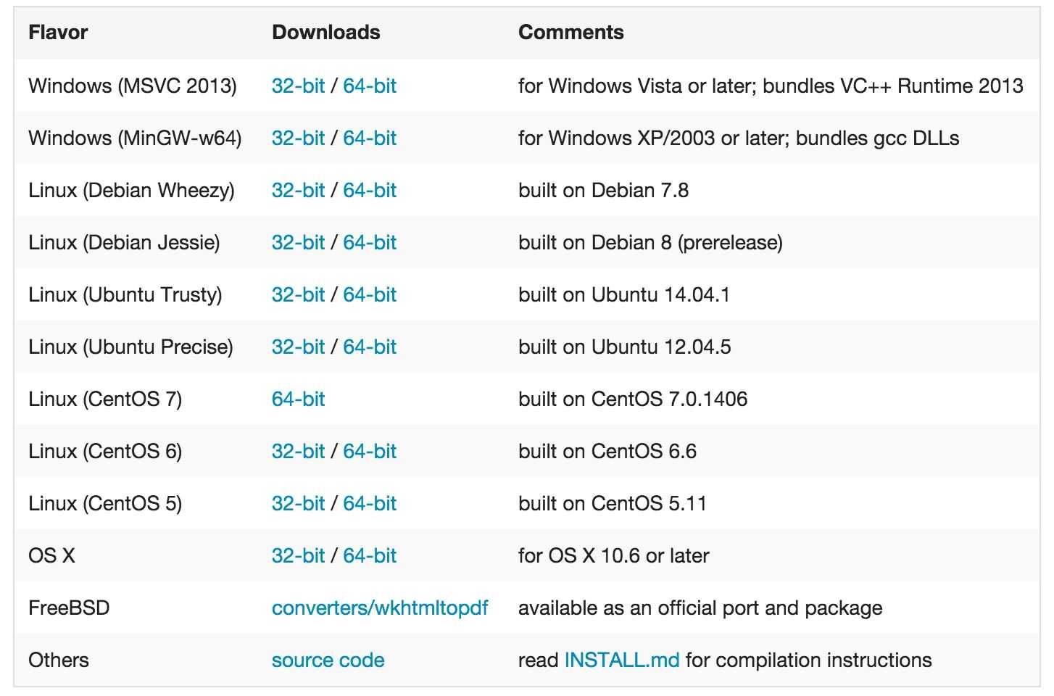Click comment 'built on CentOS 6.6'
Viewport: 1054px width, 696px height.
607,451
